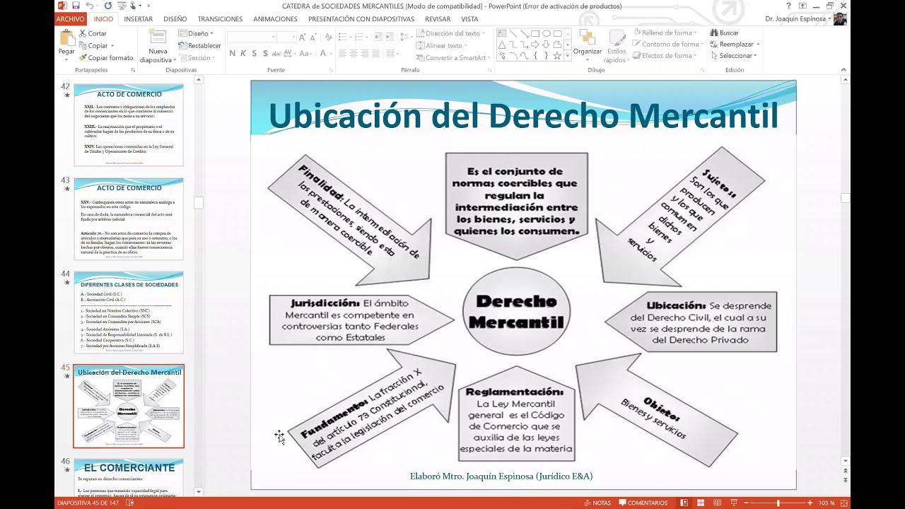Decrease font size icon
This screenshot has width=905, height=509.
point(313,37)
